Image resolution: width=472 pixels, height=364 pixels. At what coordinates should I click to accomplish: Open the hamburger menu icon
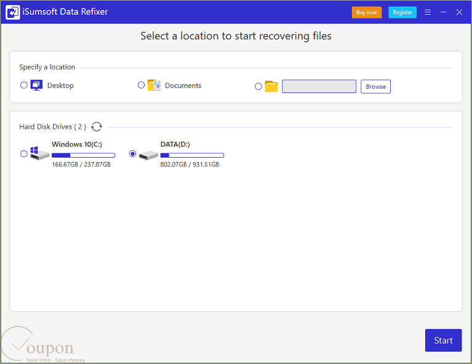pyautogui.click(x=428, y=12)
